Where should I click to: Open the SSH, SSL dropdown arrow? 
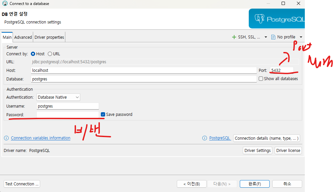266,37
